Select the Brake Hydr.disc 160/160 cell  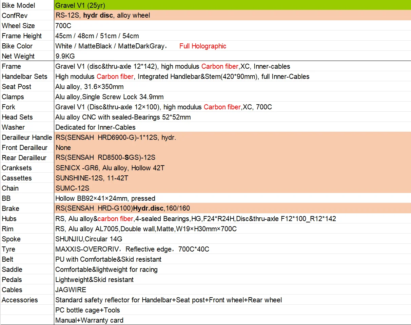click(x=232, y=208)
